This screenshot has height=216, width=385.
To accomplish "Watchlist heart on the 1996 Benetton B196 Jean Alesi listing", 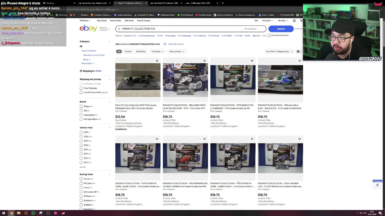I will pyautogui.click(x=300, y=61).
